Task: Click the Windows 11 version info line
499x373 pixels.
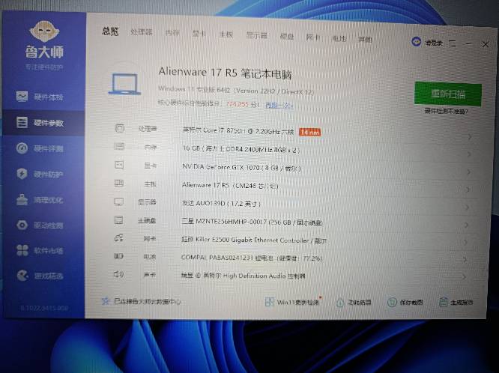Action: 236,90
